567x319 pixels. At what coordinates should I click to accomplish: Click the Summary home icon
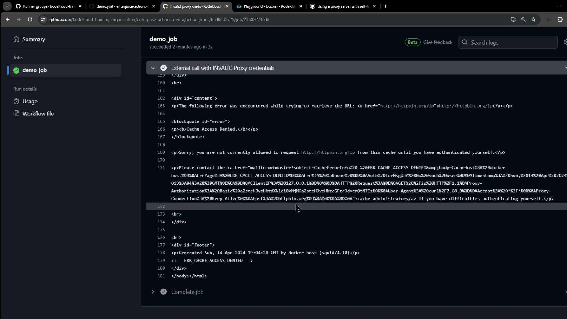[x=16, y=39]
